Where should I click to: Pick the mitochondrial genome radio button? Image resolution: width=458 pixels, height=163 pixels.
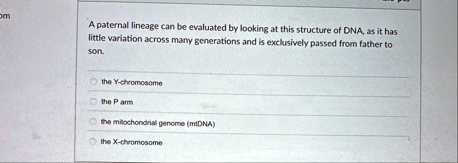coord(93,122)
